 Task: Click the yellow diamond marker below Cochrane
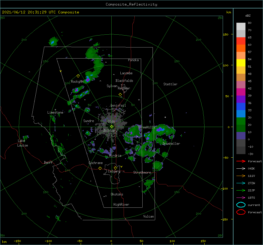coord(100,168)
